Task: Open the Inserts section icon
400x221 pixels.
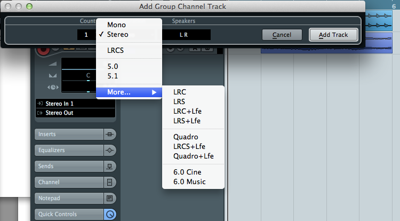Action: click(x=110, y=134)
